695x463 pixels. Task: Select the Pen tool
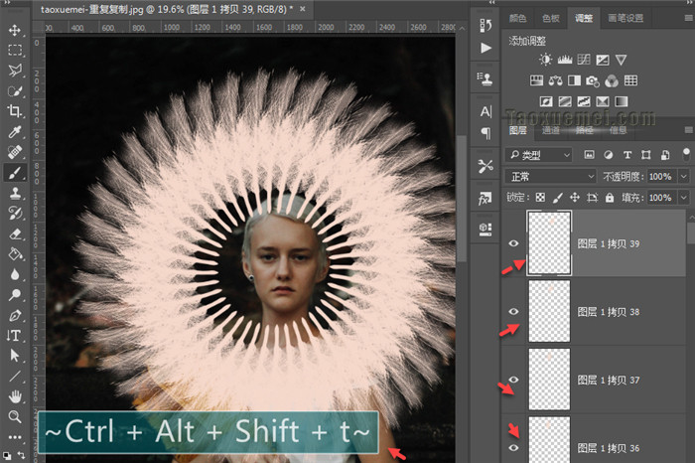15,315
